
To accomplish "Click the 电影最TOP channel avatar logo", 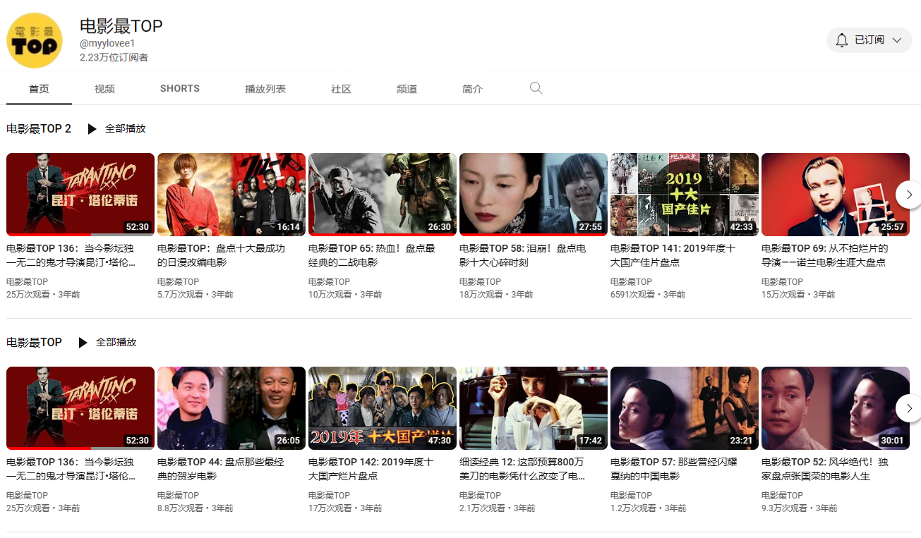I will coord(35,40).
